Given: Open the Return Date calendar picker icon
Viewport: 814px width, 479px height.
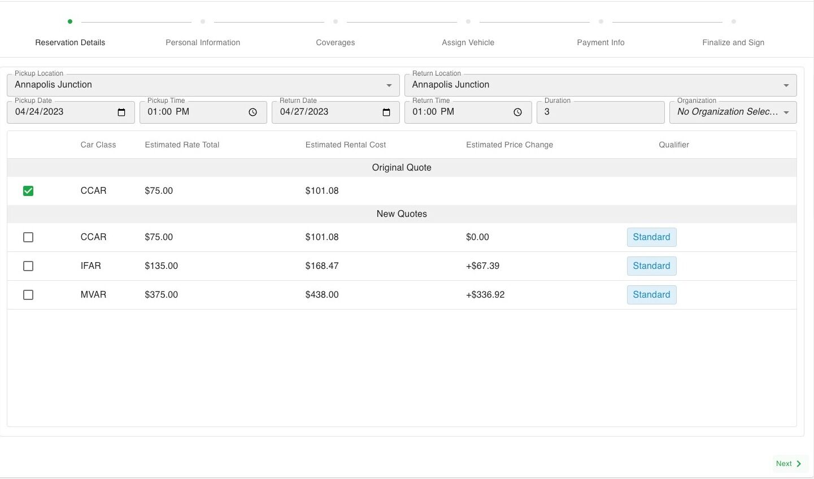Looking at the screenshot, I should [386, 112].
